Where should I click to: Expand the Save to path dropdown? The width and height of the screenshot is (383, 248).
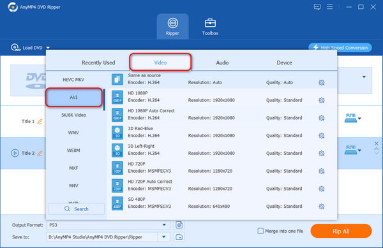pyautogui.click(x=164, y=237)
